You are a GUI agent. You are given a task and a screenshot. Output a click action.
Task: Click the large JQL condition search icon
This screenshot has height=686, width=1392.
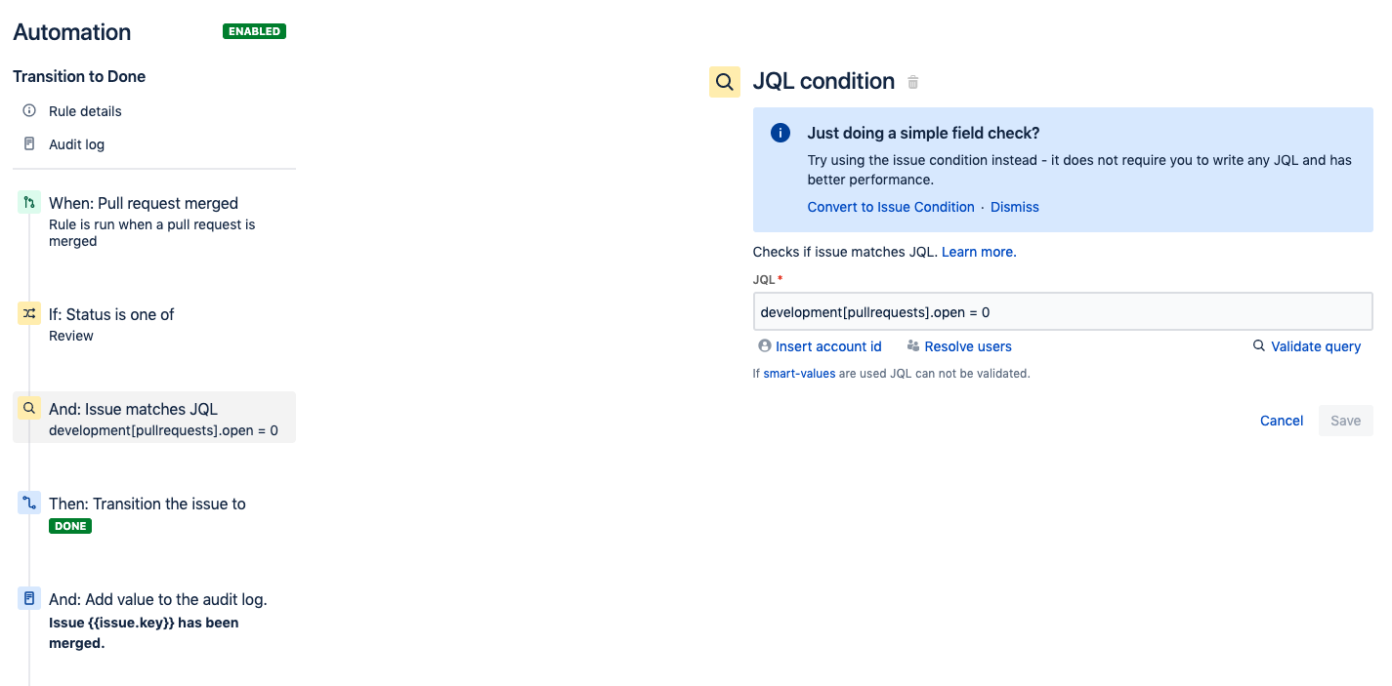pos(725,82)
